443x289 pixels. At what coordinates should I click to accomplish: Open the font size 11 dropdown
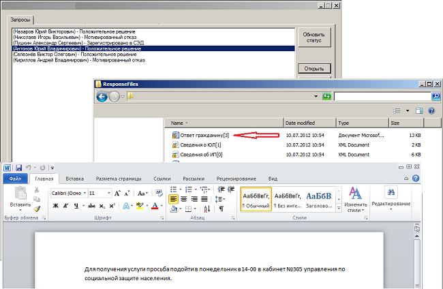coord(109,193)
